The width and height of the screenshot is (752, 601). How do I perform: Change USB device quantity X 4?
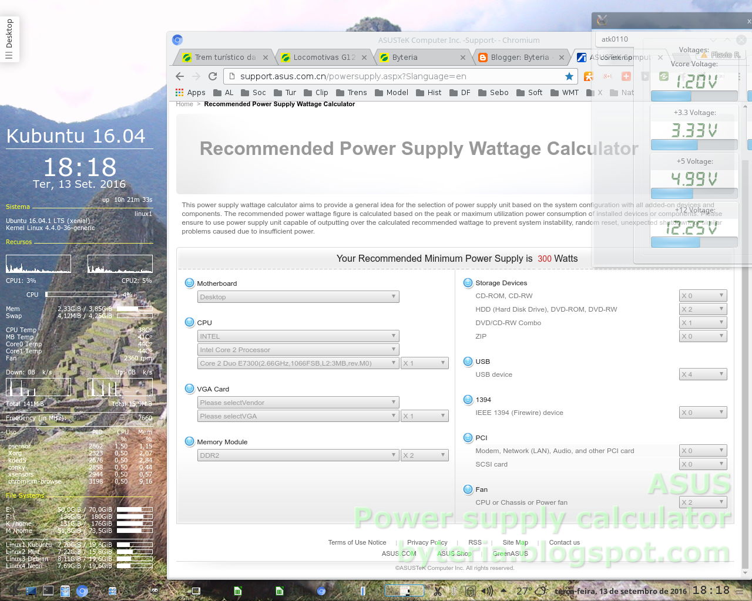coord(703,374)
